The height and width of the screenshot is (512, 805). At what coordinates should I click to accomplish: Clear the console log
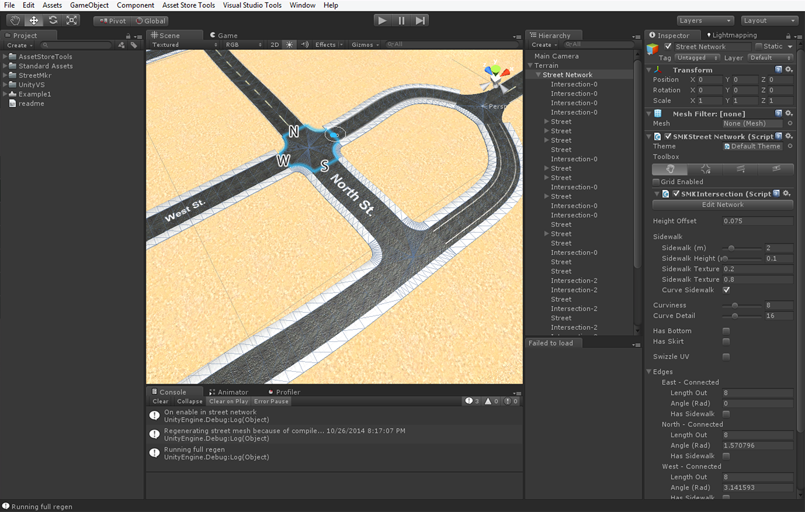point(161,402)
